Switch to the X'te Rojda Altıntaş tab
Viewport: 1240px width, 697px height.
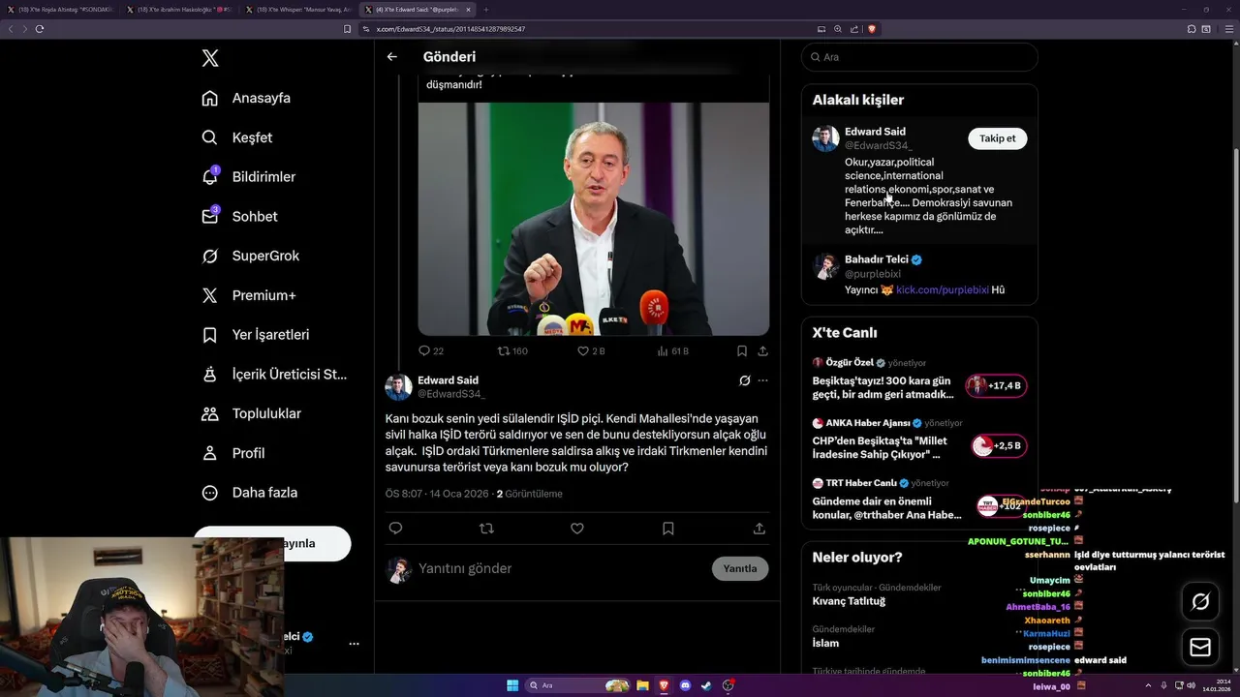59,10
